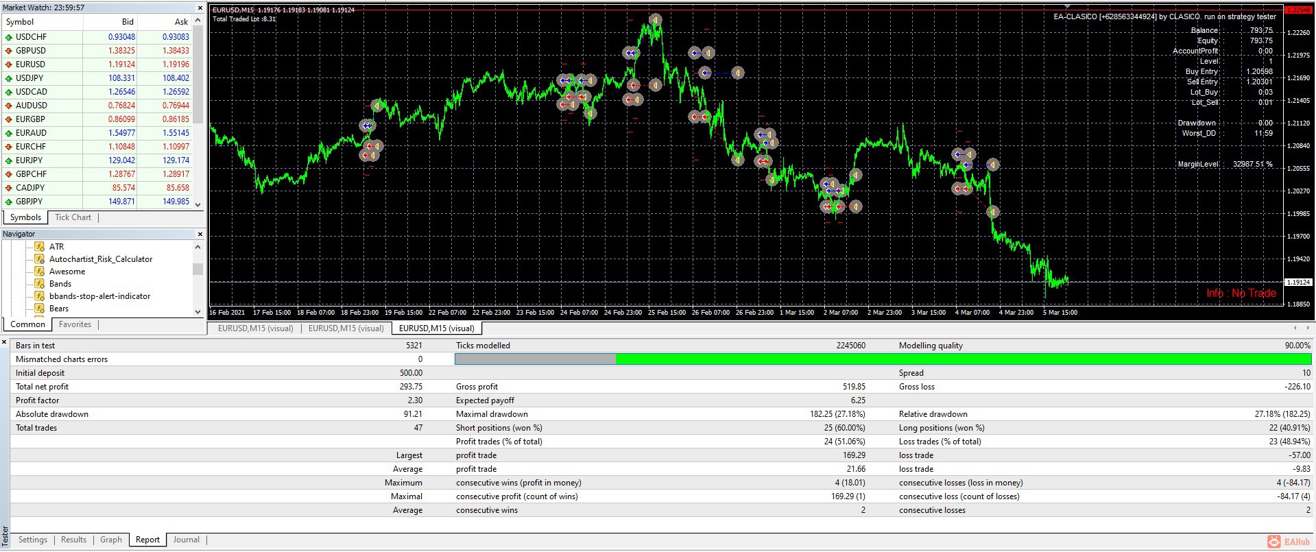
Task: Select the Report tab
Action: click(147, 540)
